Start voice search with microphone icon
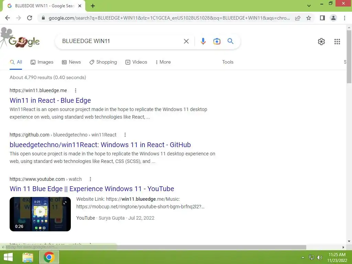This screenshot has width=352, height=264. coord(203,41)
